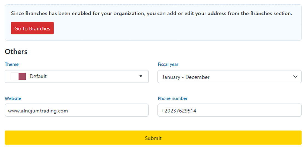This screenshot has width=308, height=151.
Task: Click the Phone number field label
Action: click(x=172, y=98)
